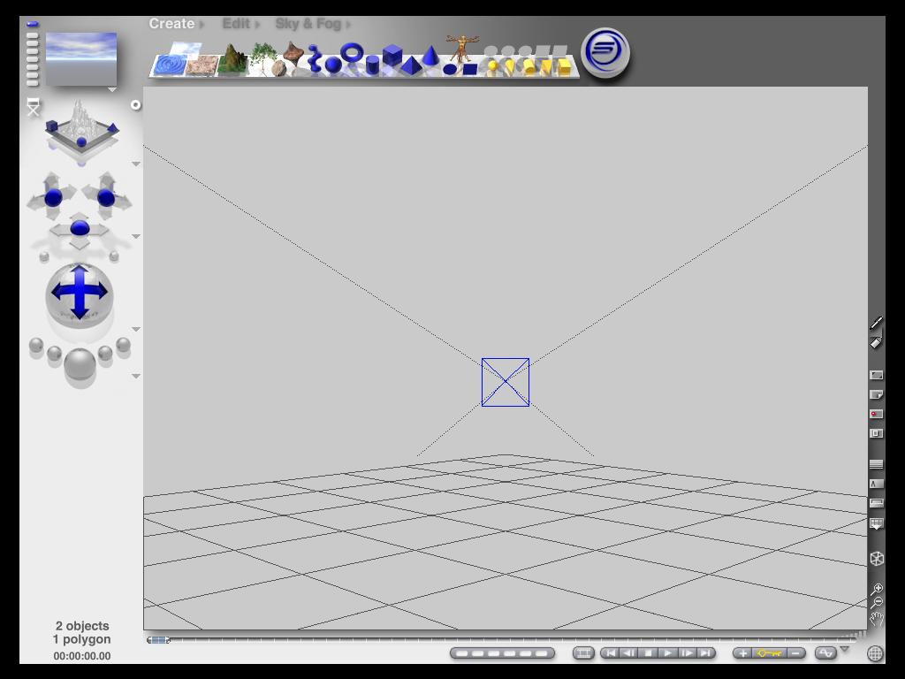Create a blue sphere primitive

(x=333, y=65)
